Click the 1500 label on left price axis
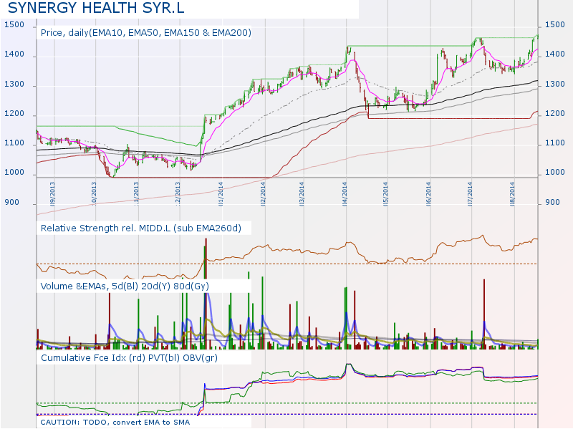The image size is (573, 429). pos(13,24)
